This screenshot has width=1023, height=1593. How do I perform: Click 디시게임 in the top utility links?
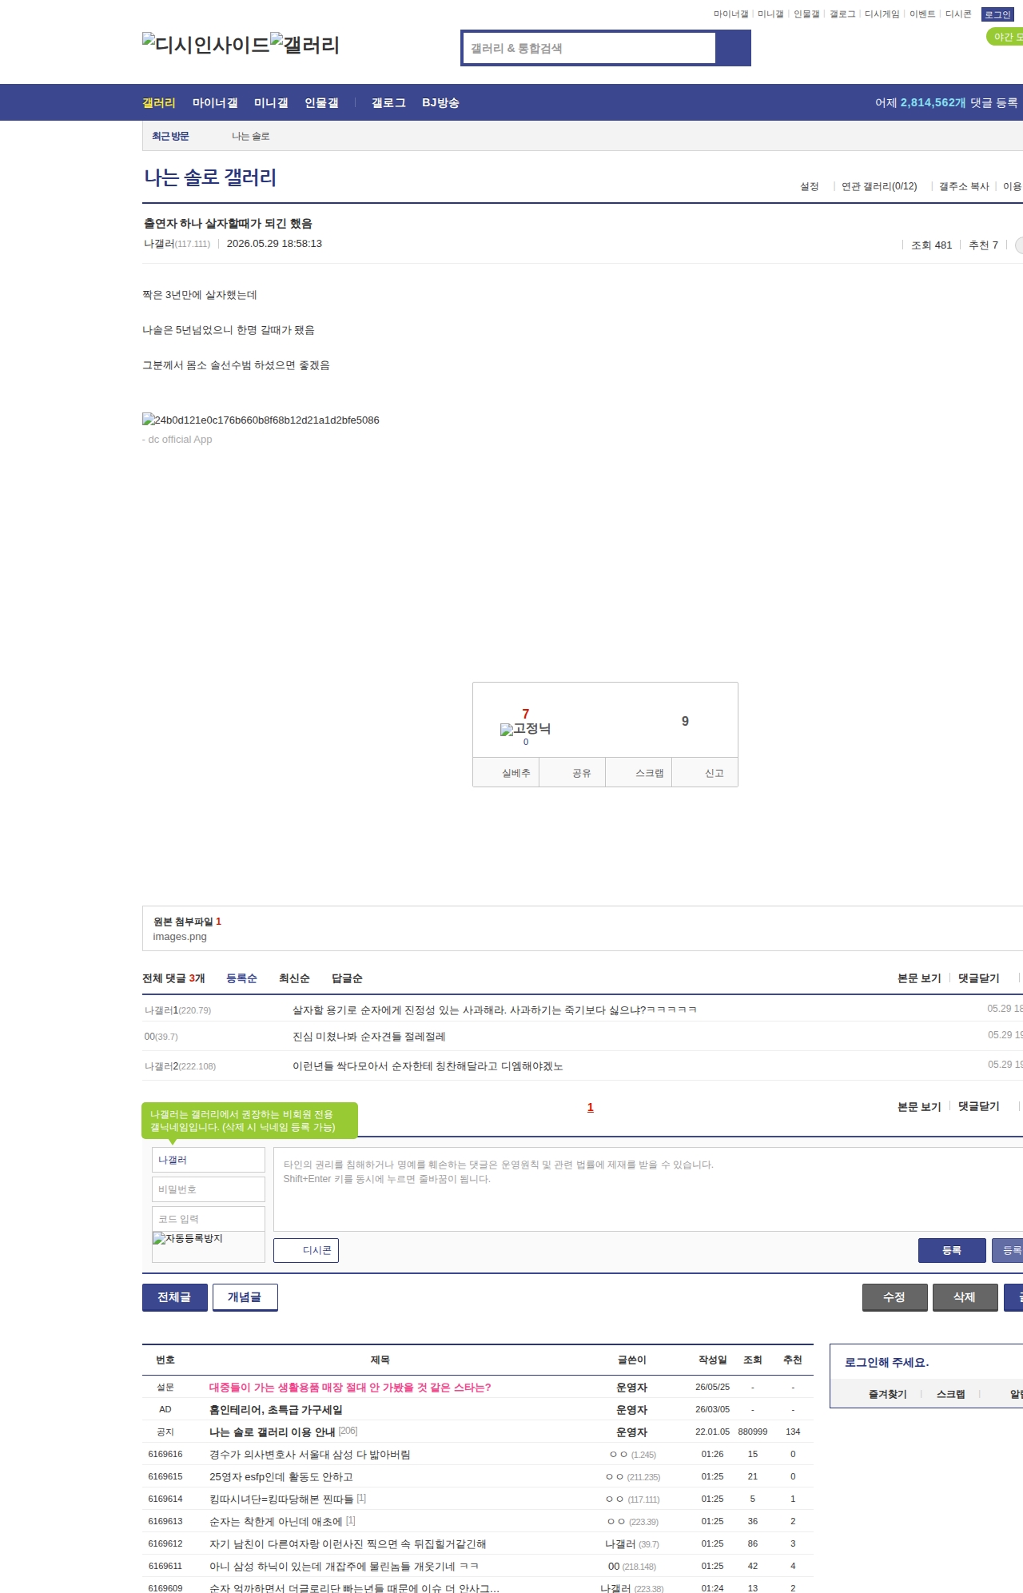[882, 14]
